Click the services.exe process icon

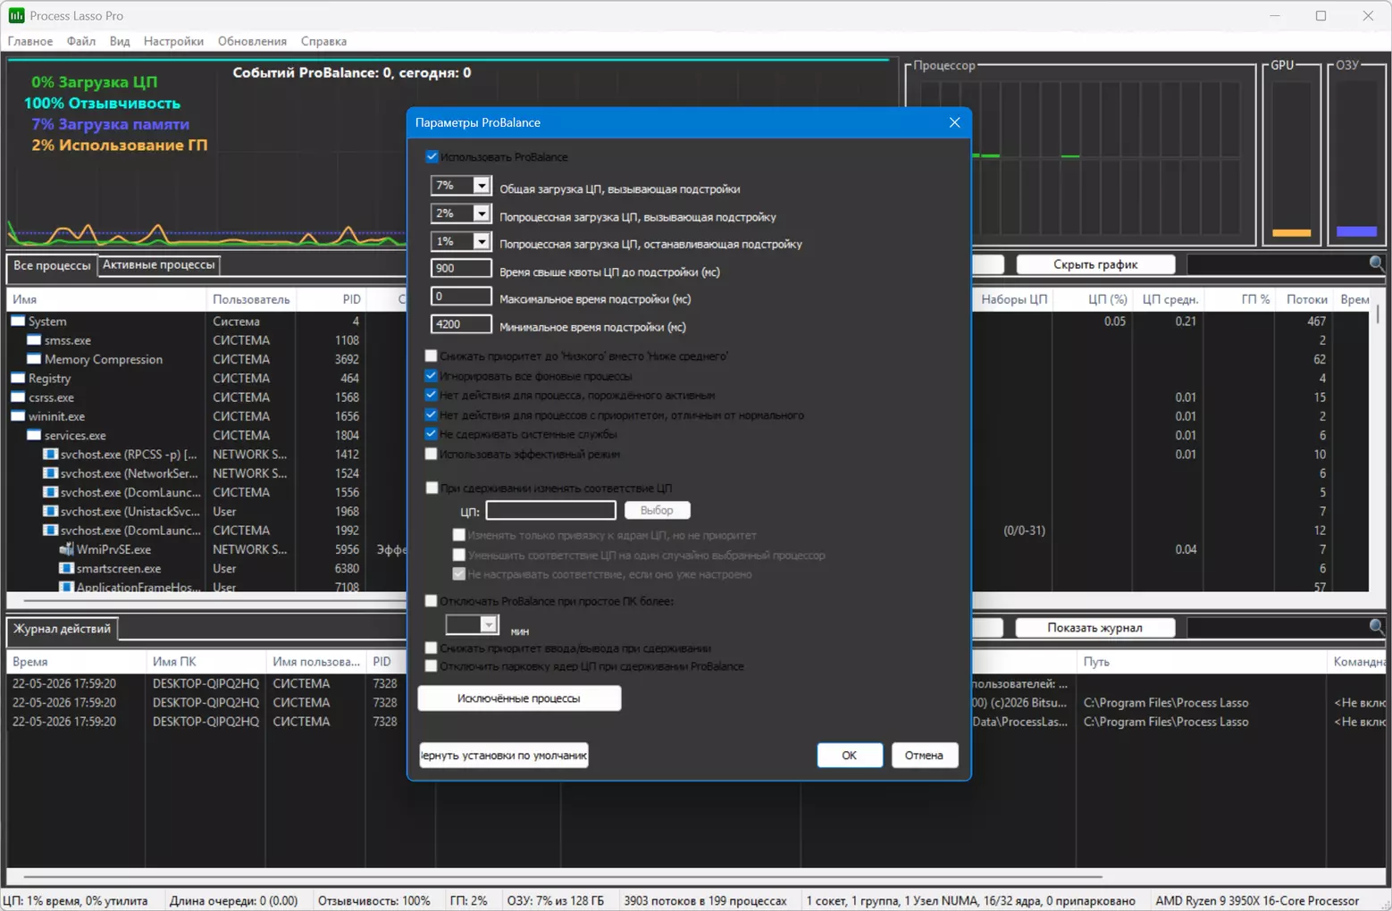[34, 435]
